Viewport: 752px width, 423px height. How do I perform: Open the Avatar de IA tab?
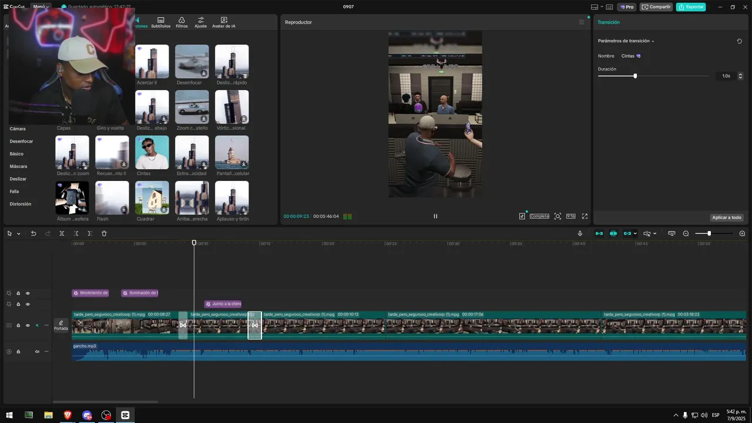click(x=224, y=23)
